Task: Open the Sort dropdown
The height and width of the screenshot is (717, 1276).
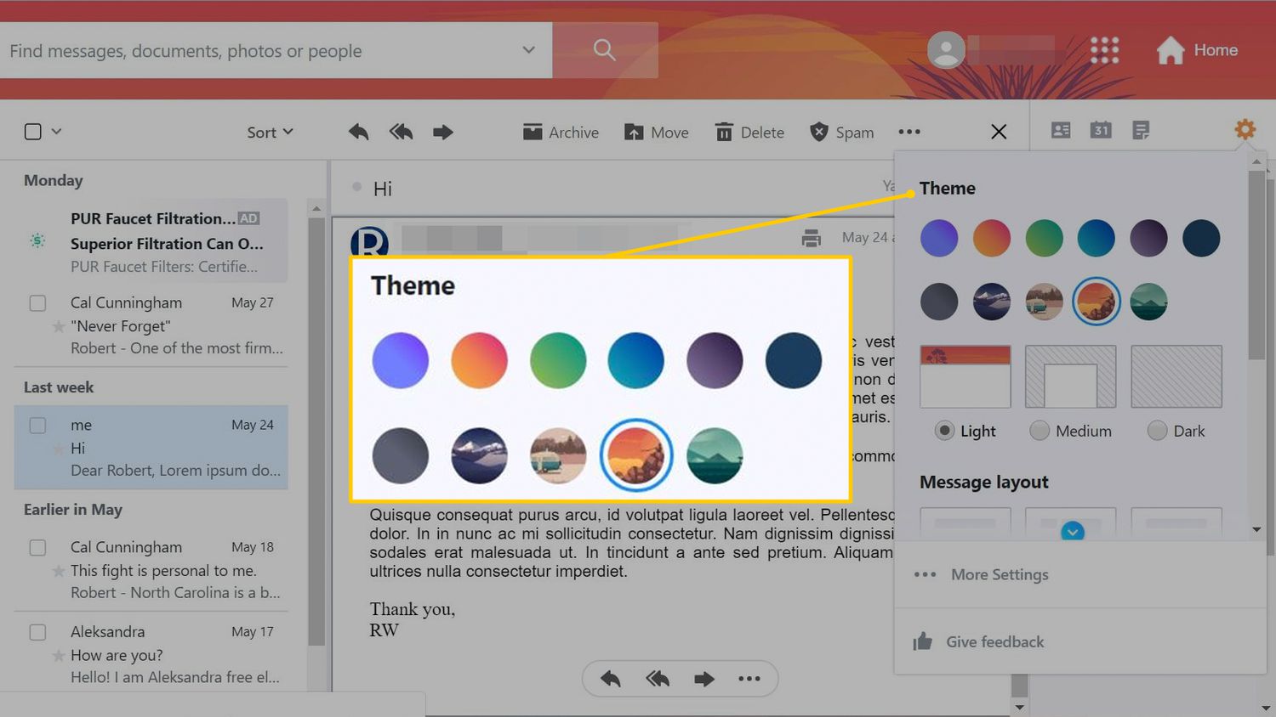Action: click(270, 133)
